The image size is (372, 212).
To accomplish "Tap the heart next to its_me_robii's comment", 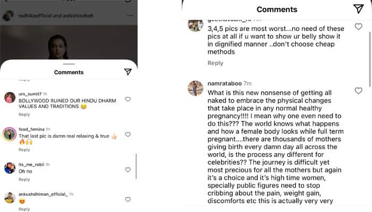I will pyautogui.click(x=128, y=170).
